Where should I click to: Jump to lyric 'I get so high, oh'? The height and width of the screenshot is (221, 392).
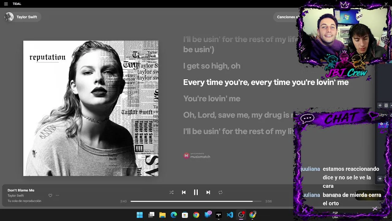[212, 66]
